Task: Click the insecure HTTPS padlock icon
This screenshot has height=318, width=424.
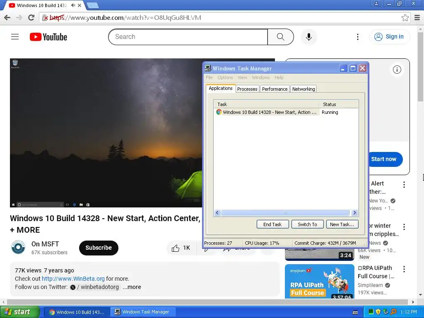Action: click(x=45, y=18)
